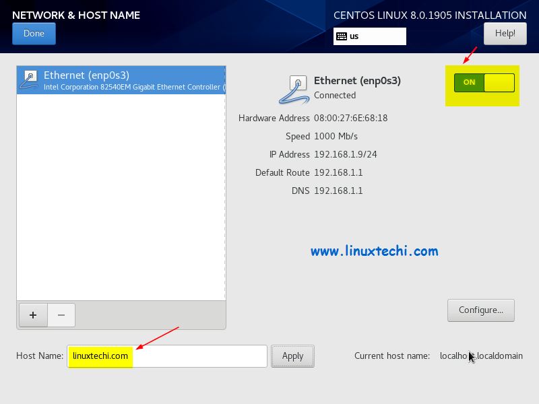Open Configure... for enp0s3
Image resolution: width=539 pixels, height=404 pixels.
[480, 310]
